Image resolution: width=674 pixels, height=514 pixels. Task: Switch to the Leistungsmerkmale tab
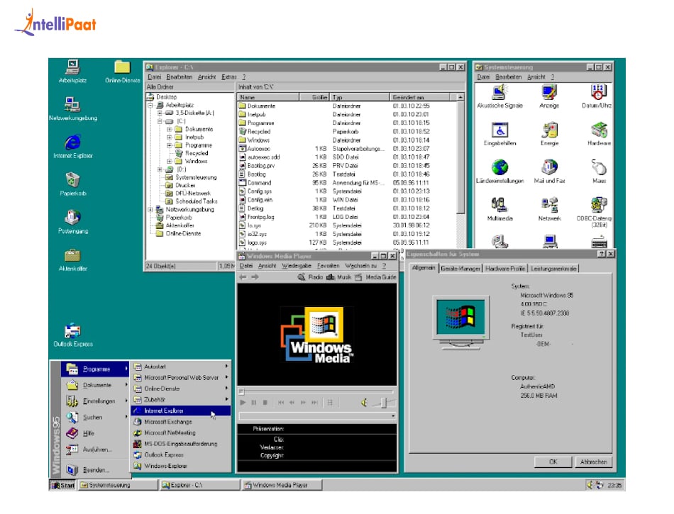point(553,269)
